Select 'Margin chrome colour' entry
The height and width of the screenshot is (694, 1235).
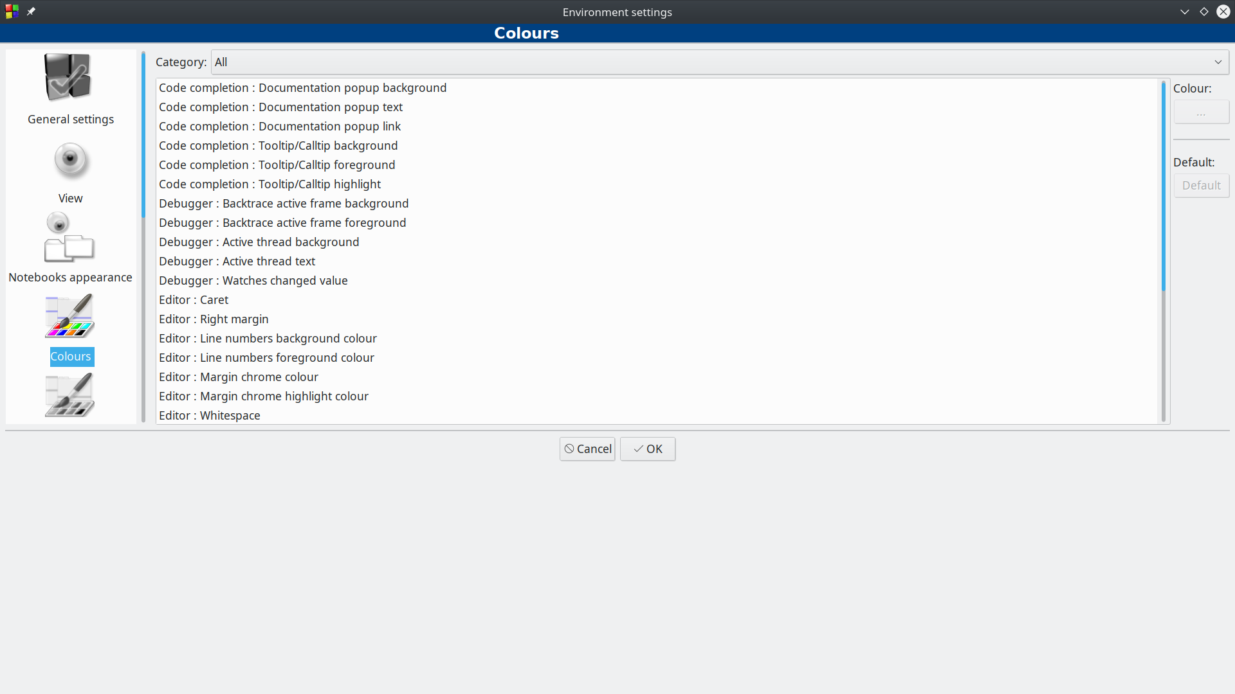(656, 377)
